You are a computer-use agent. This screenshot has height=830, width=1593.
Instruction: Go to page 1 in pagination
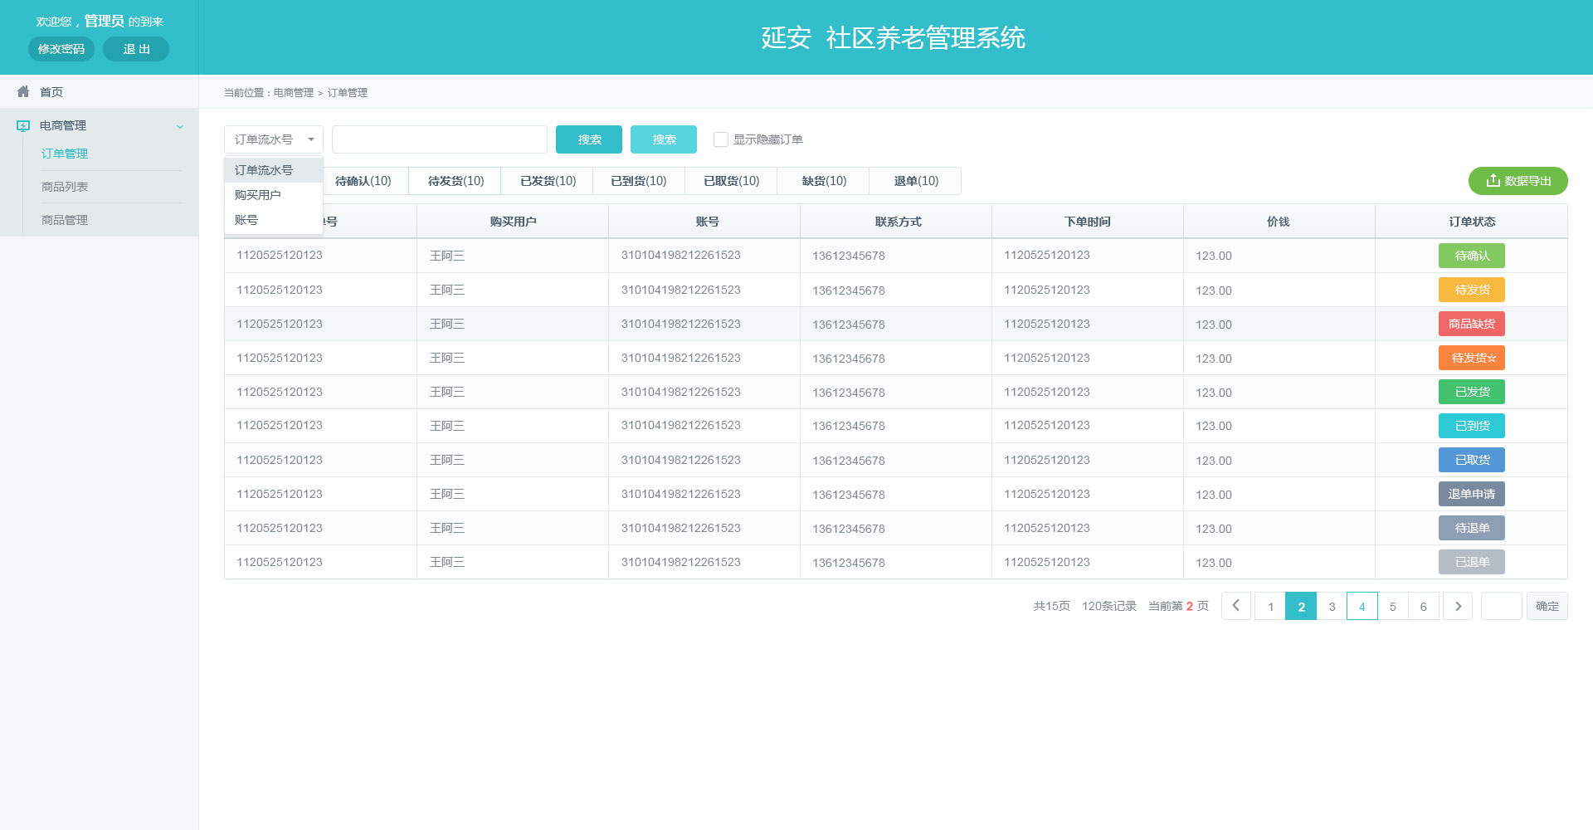click(1270, 606)
